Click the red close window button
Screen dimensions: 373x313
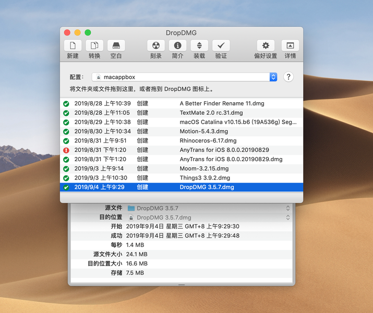[67, 32]
